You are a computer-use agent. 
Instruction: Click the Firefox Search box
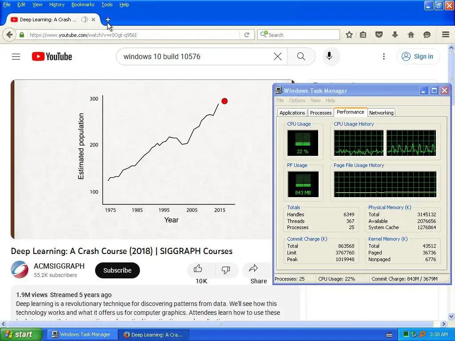click(299, 35)
